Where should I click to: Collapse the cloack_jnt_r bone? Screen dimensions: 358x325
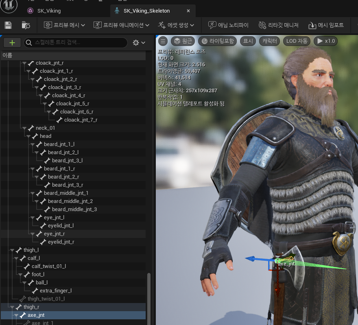click(24, 63)
